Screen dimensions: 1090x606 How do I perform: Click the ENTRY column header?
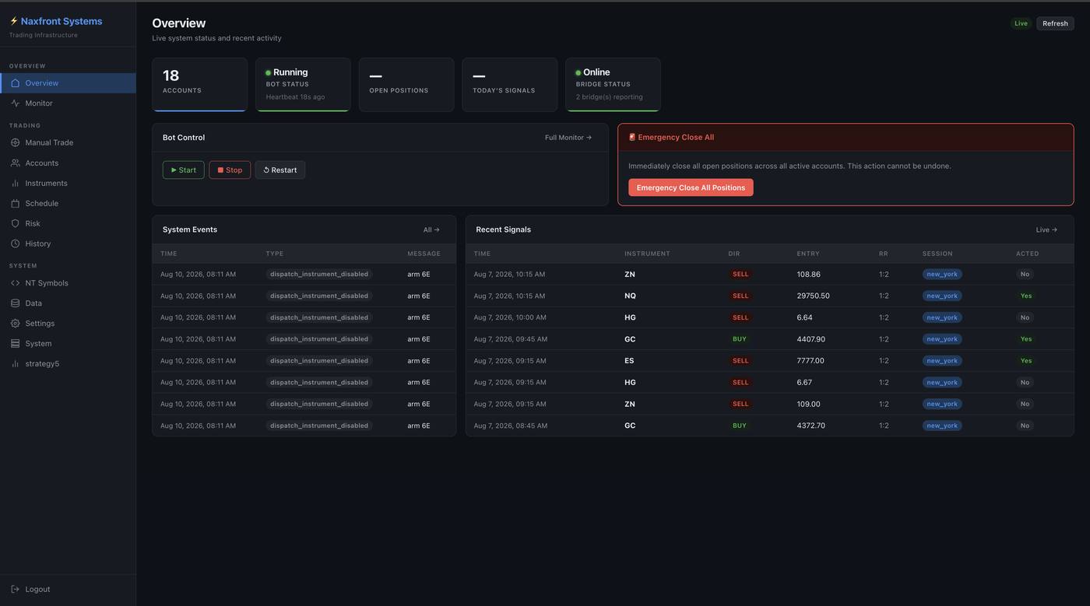click(x=808, y=254)
